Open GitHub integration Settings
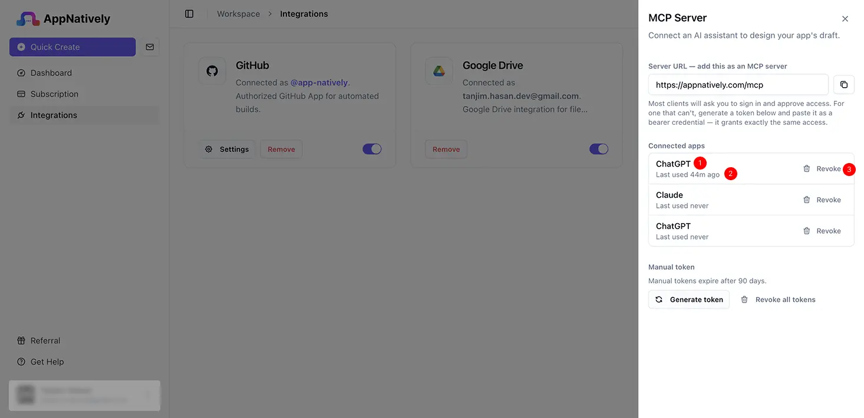The width and height of the screenshot is (864, 418). click(227, 150)
